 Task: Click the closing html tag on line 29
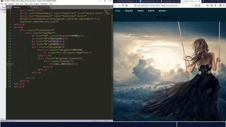point(19,86)
